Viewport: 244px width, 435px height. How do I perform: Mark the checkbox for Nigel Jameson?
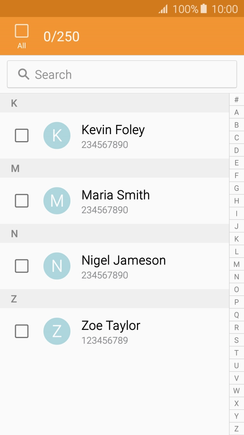pyautogui.click(x=22, y=266)
